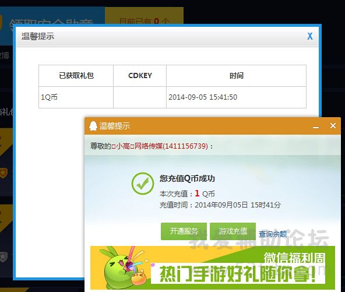The image size is (345, 292).
Task: Click the yellow shield badge on left edge
Action: click(3, 173)
